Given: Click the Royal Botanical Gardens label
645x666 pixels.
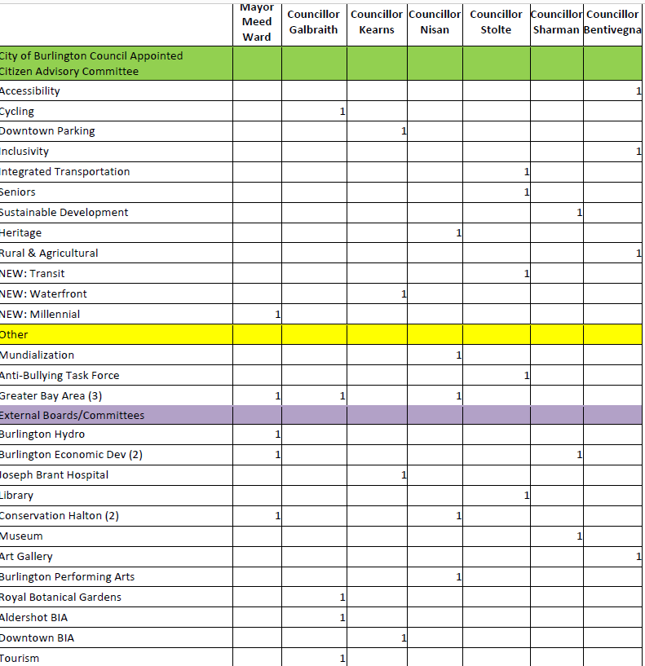Looking at the screenshot, I should pyautogui.click(x=61, y=598).
